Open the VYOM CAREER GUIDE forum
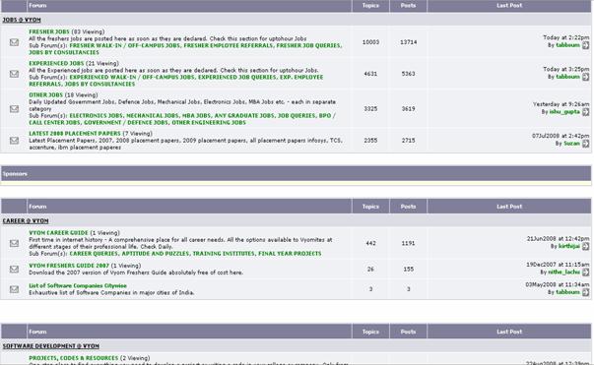This screenshot has height=365, width=594. coord(58,233)
